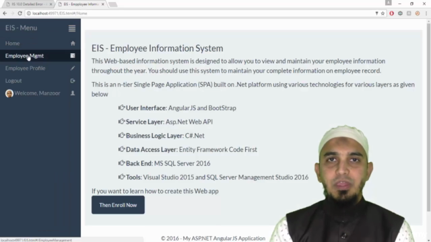Click the pencil icon beside Employee Profile
The height and width of the screenshot is (242, 431).
pos(73,68)
